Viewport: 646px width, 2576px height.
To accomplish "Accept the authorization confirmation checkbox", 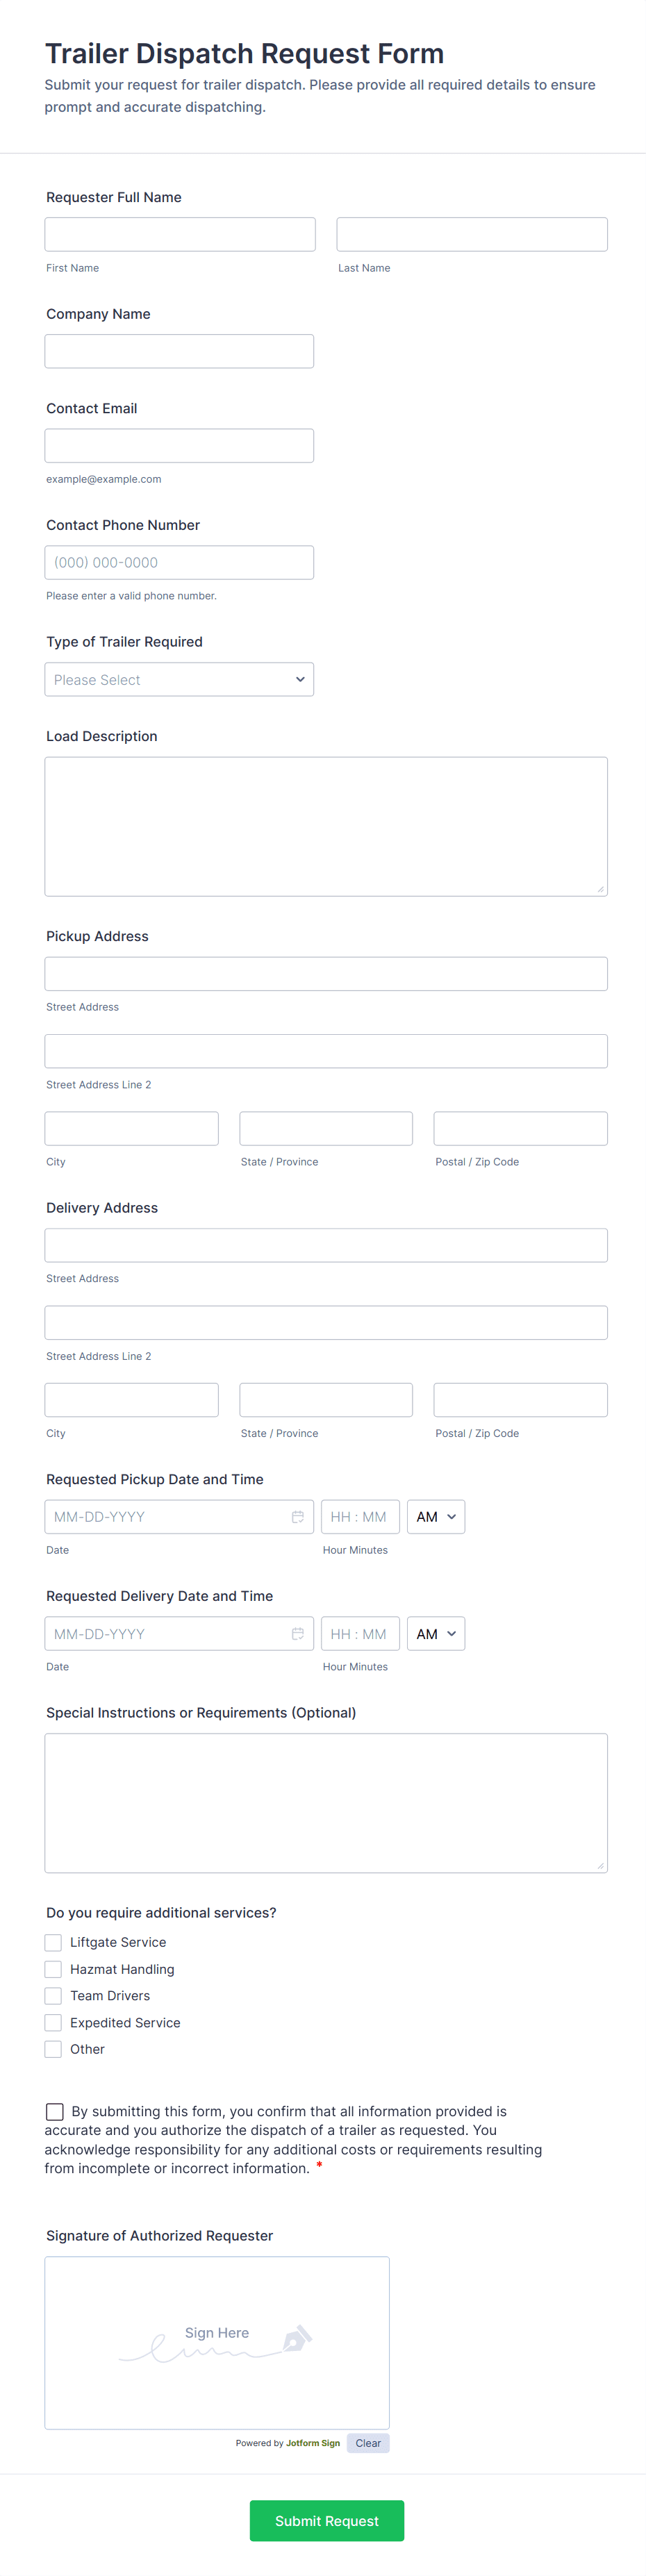I will pyautogui.click(x=55, y=2111).
